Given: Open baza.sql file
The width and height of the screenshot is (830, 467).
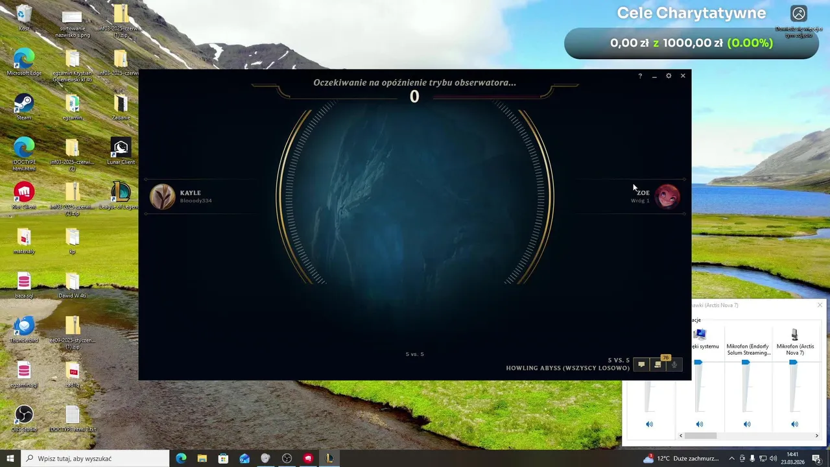Looking at the screenshot, I should coord(24,285).
